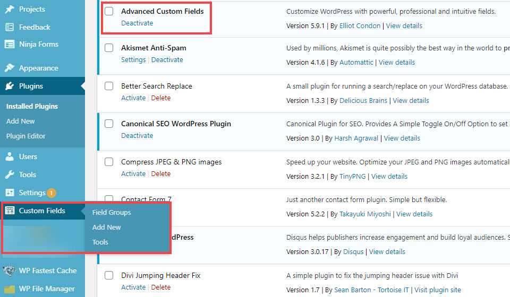Screen dimensions: 510x297
Task: Select the Akismet Anti-Spam plugin checkbox
Action: [109, 48]
